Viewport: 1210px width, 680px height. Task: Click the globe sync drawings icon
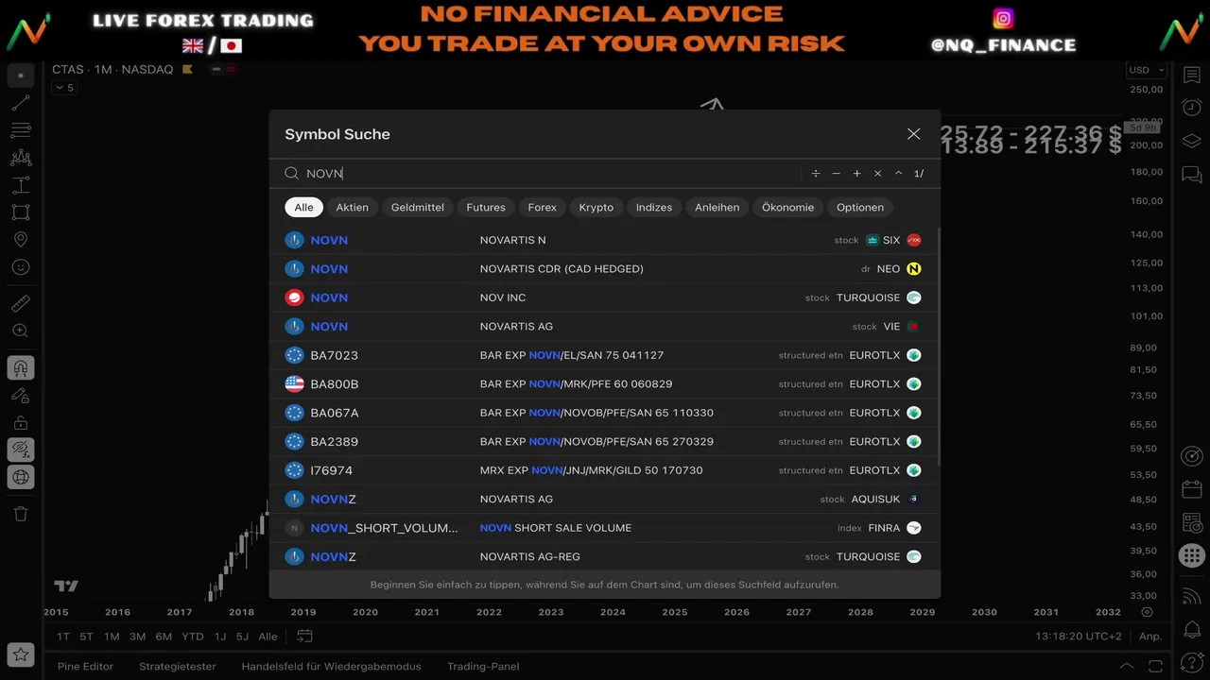tap(21, 477)
